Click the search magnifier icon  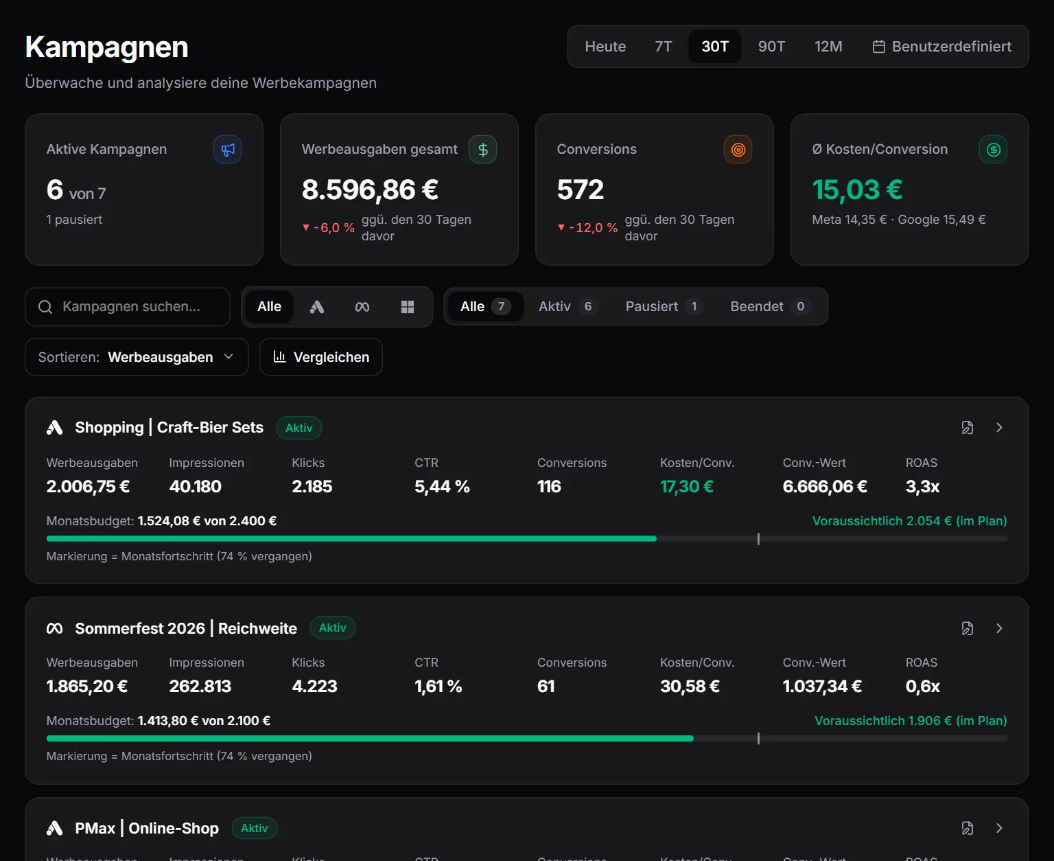[45, 307]
